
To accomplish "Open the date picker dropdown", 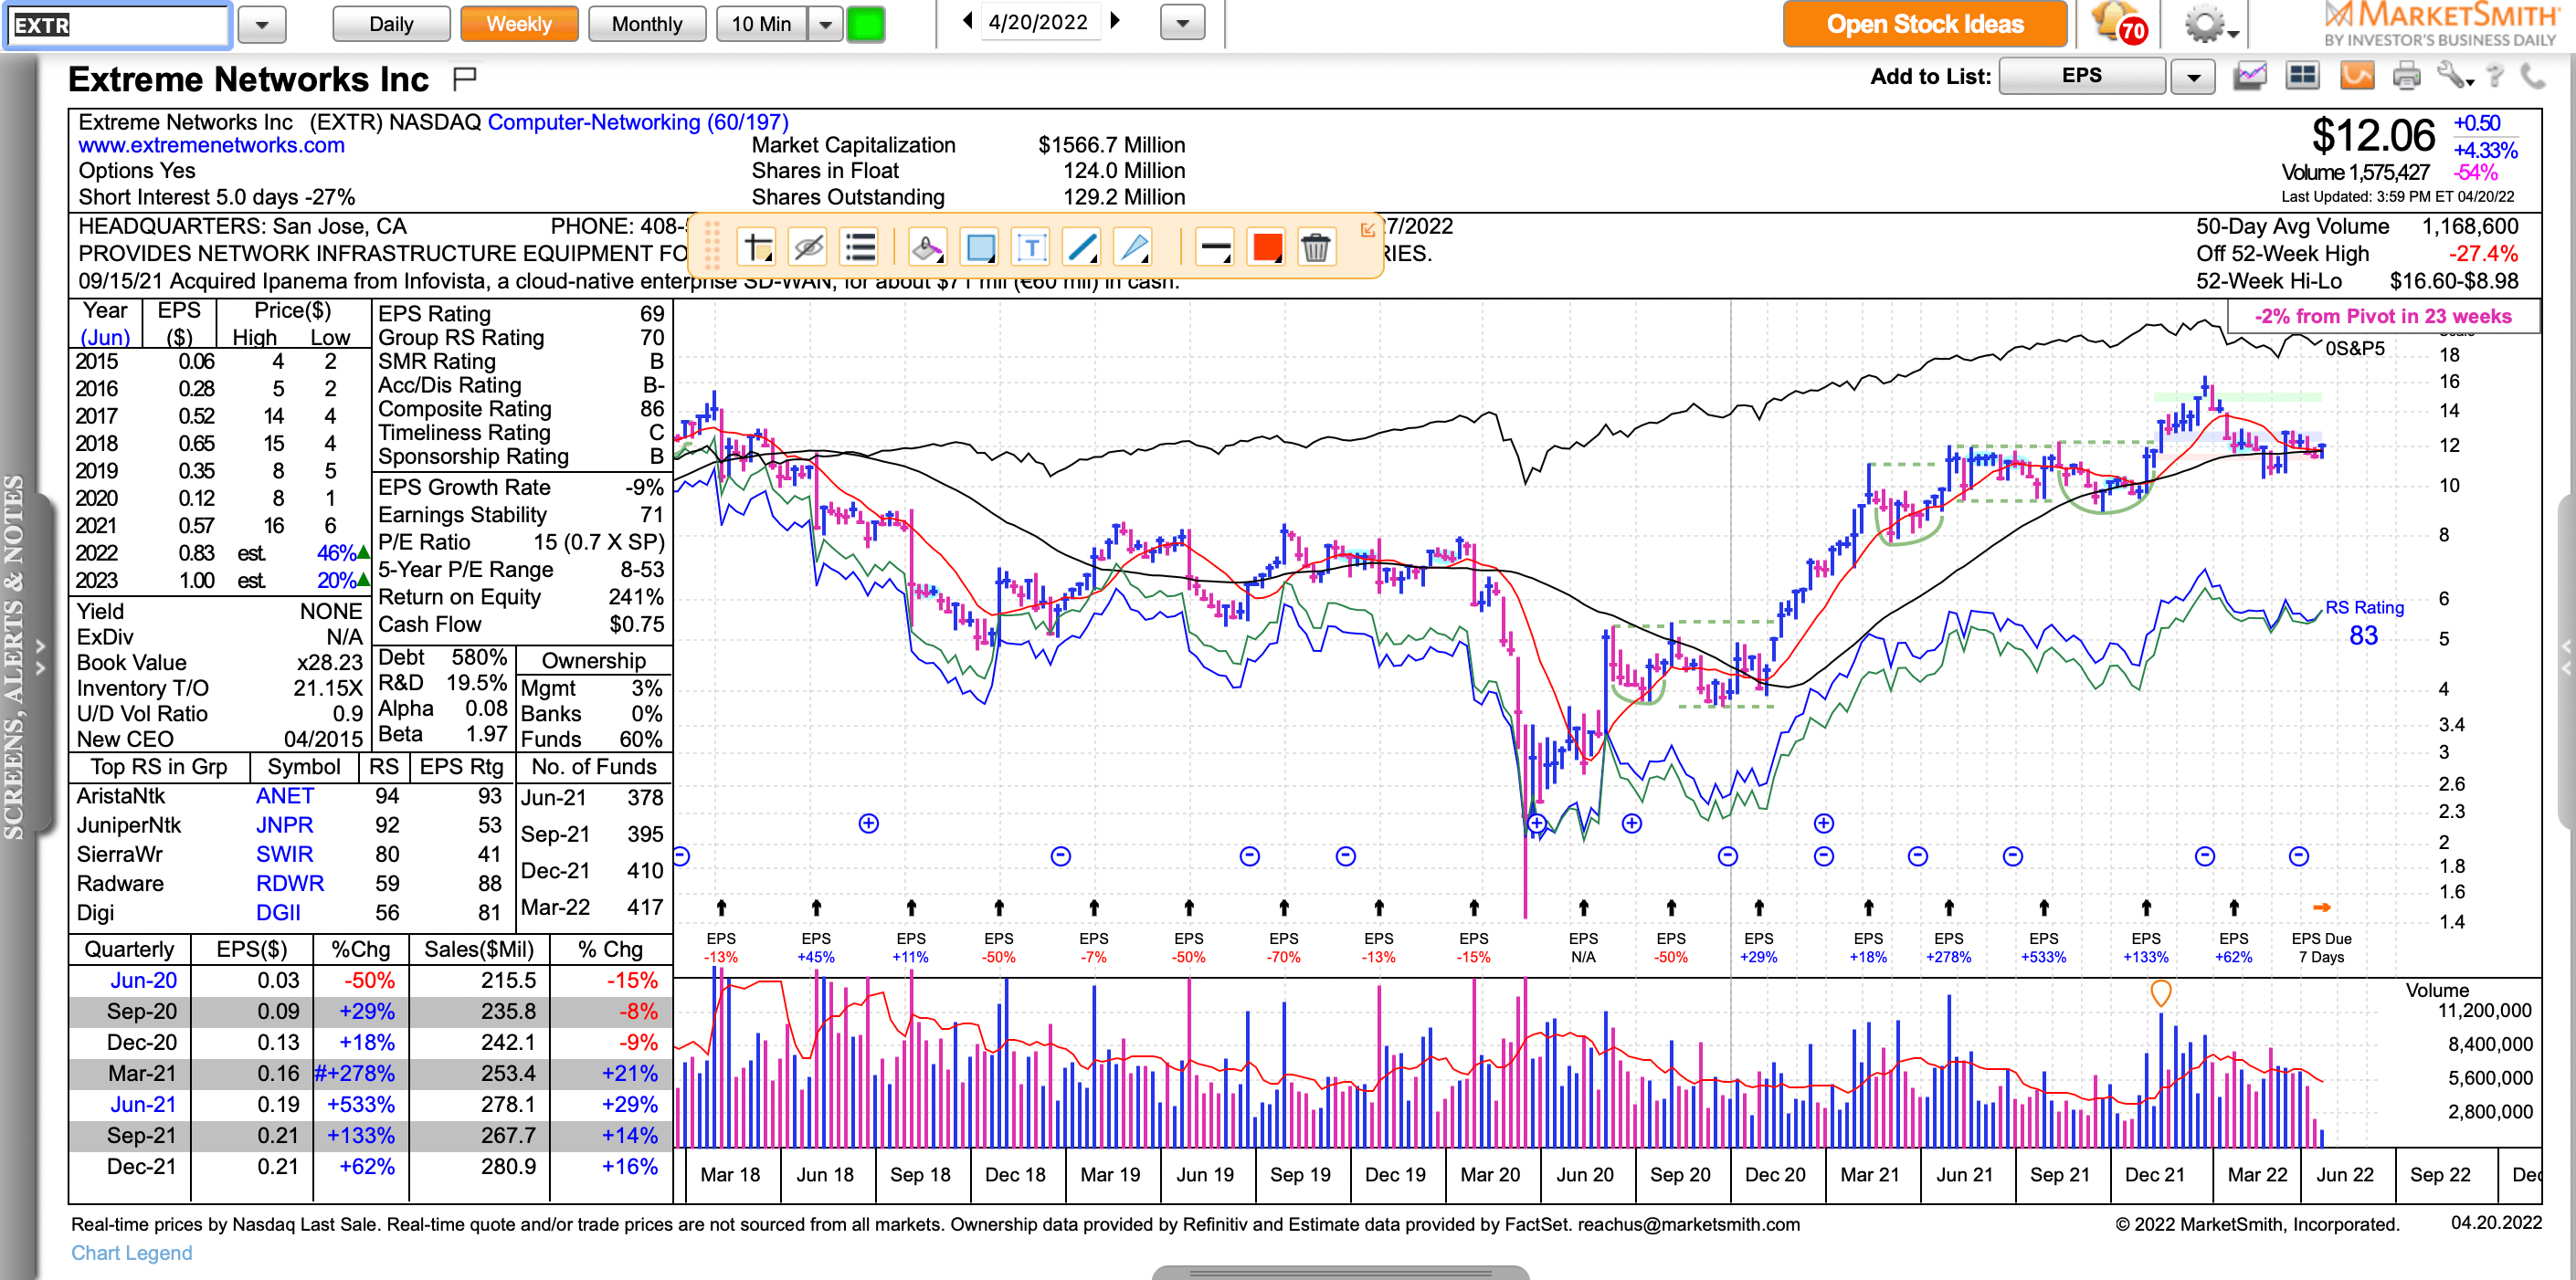I will coord(1182,23).
